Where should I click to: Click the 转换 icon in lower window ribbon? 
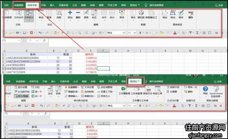pos(58,89)
